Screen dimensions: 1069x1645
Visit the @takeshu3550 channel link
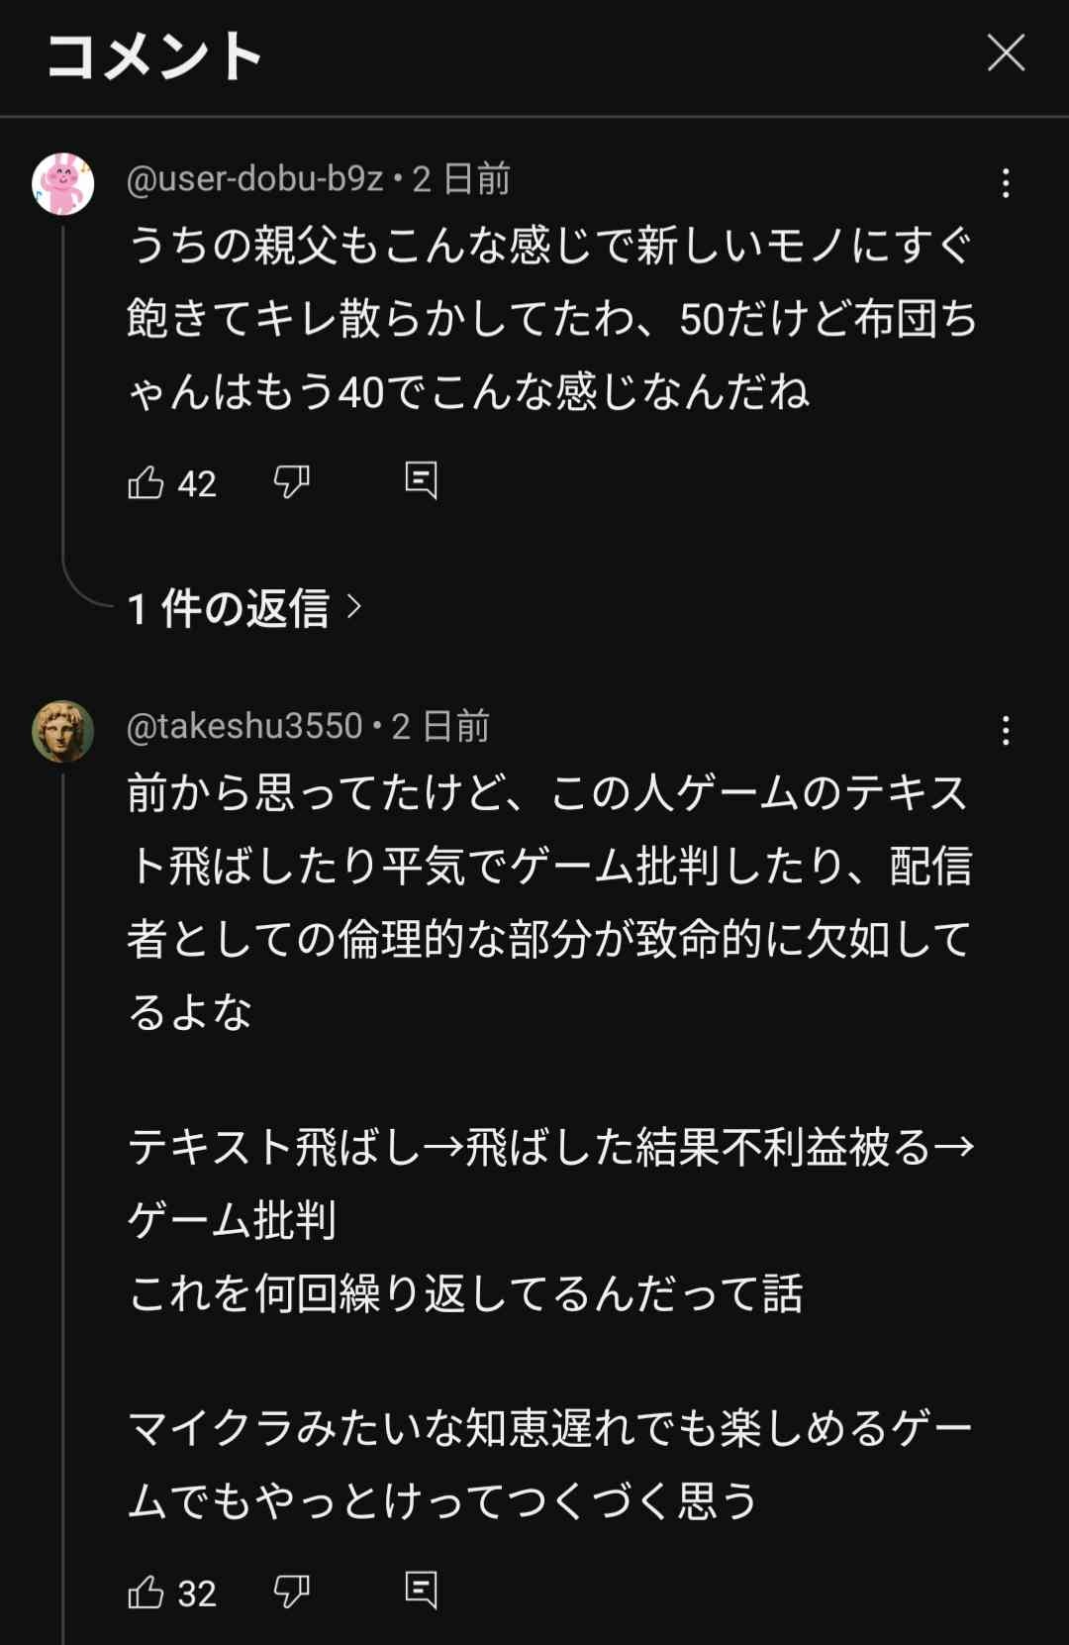point(244,727)
